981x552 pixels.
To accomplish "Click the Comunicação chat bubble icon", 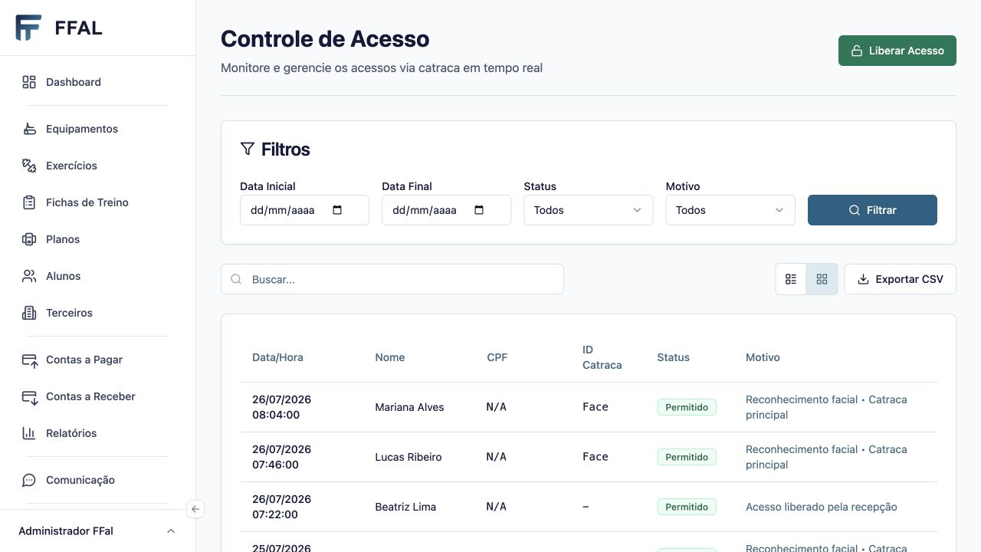I will pos(29,480).
